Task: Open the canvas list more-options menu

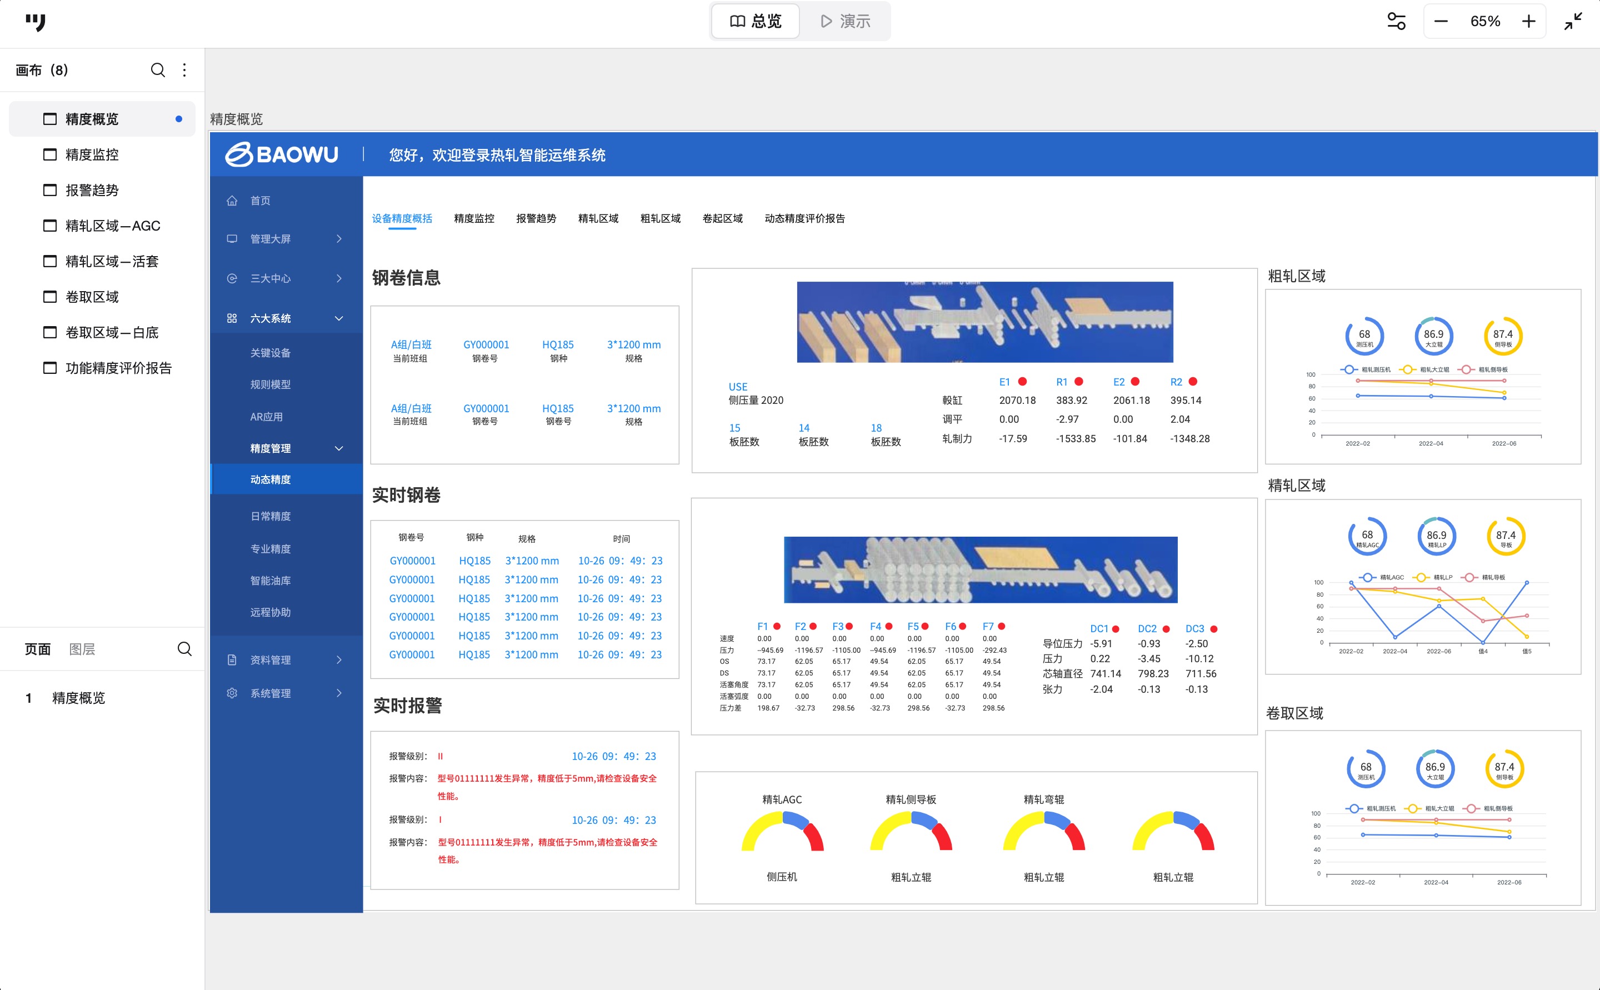Action: click(x=184, y=70)
